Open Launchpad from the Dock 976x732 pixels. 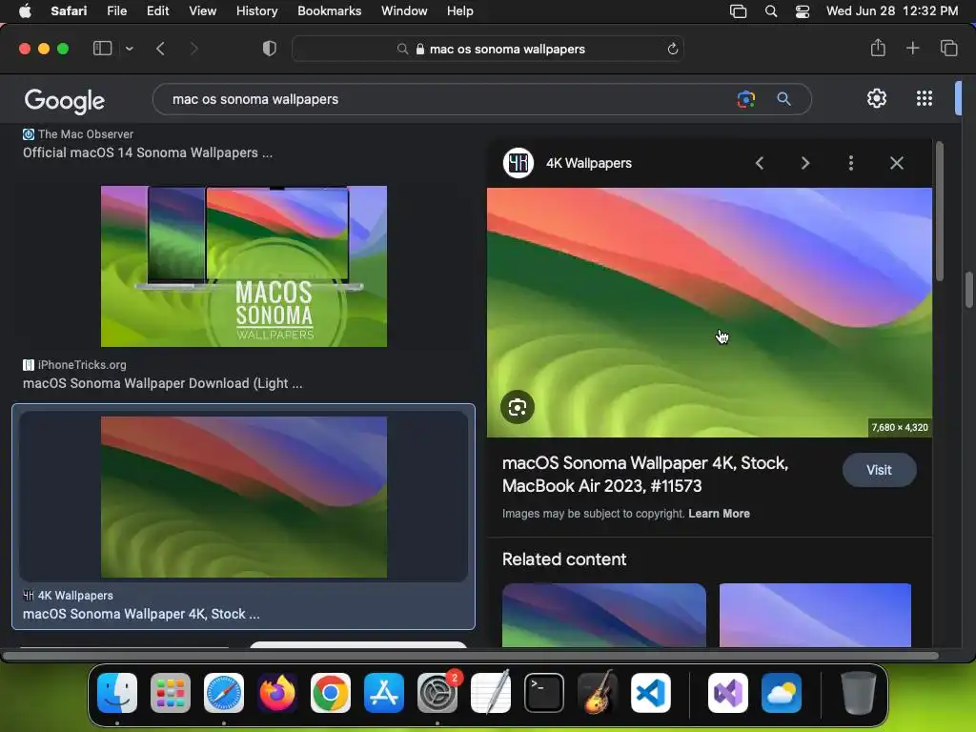(x=171, y=693)
